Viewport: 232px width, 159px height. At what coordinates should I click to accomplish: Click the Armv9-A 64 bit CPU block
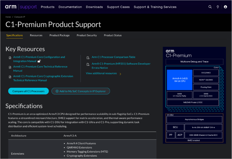click(180, 80)
